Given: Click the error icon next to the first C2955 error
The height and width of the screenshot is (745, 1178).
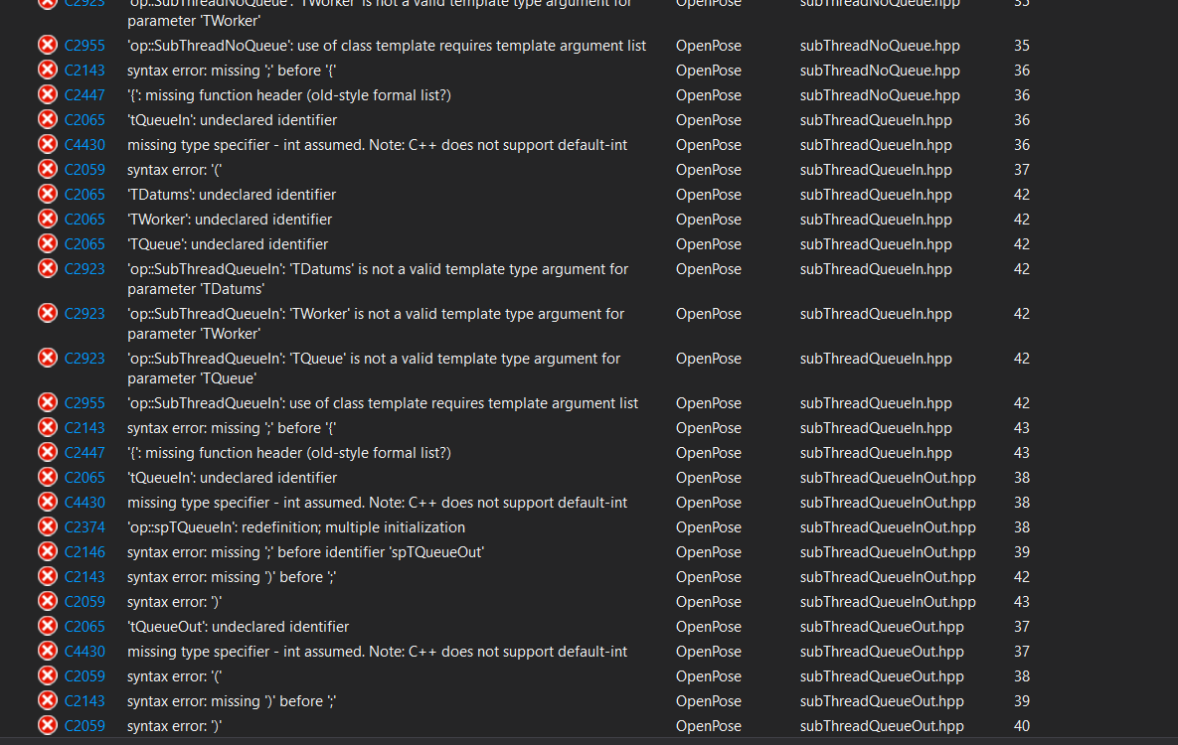Looking at the screenshot, I should (x=47, y=45).
